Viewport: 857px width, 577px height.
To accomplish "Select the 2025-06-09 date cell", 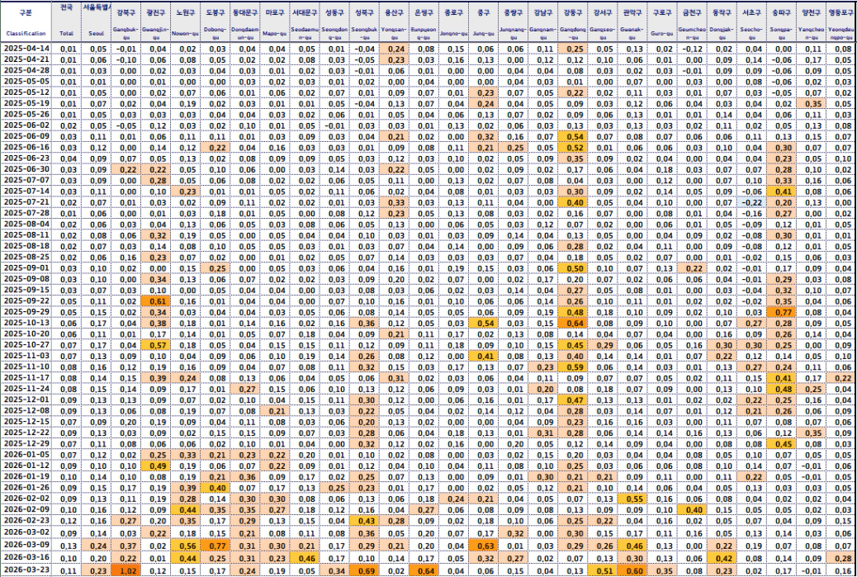I will [x=26, y=136].
